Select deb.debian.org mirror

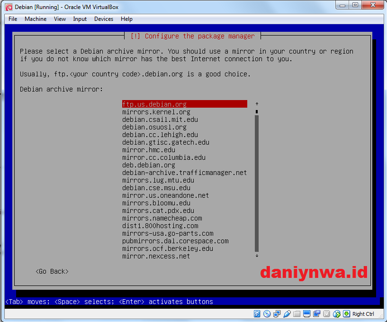coord(149,165)
